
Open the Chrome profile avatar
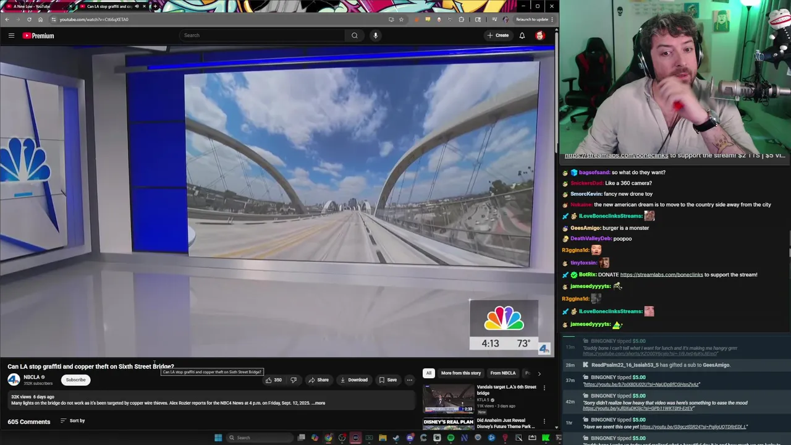pyautogui.click(x=506, y=19)
